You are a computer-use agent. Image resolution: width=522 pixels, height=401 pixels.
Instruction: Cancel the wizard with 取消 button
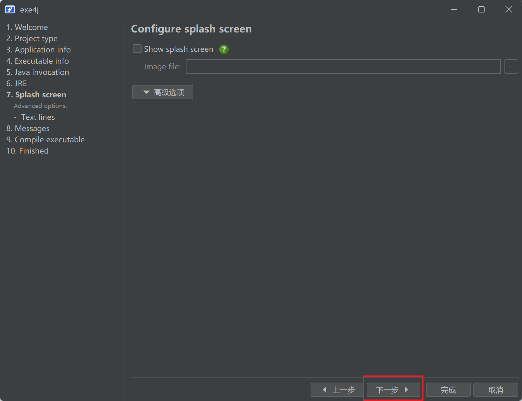coord(495,390)
